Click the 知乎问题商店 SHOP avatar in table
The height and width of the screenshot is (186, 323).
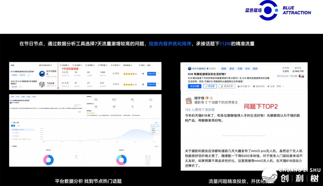(42, 74)
